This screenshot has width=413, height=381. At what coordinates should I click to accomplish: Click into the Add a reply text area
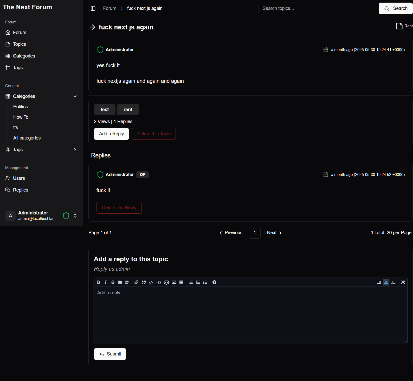[172, 315]
